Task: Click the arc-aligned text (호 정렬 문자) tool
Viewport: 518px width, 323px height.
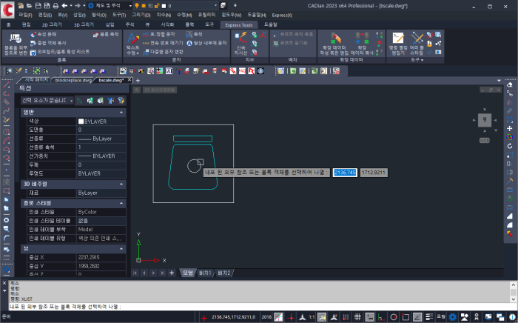Action: point(159,34)
